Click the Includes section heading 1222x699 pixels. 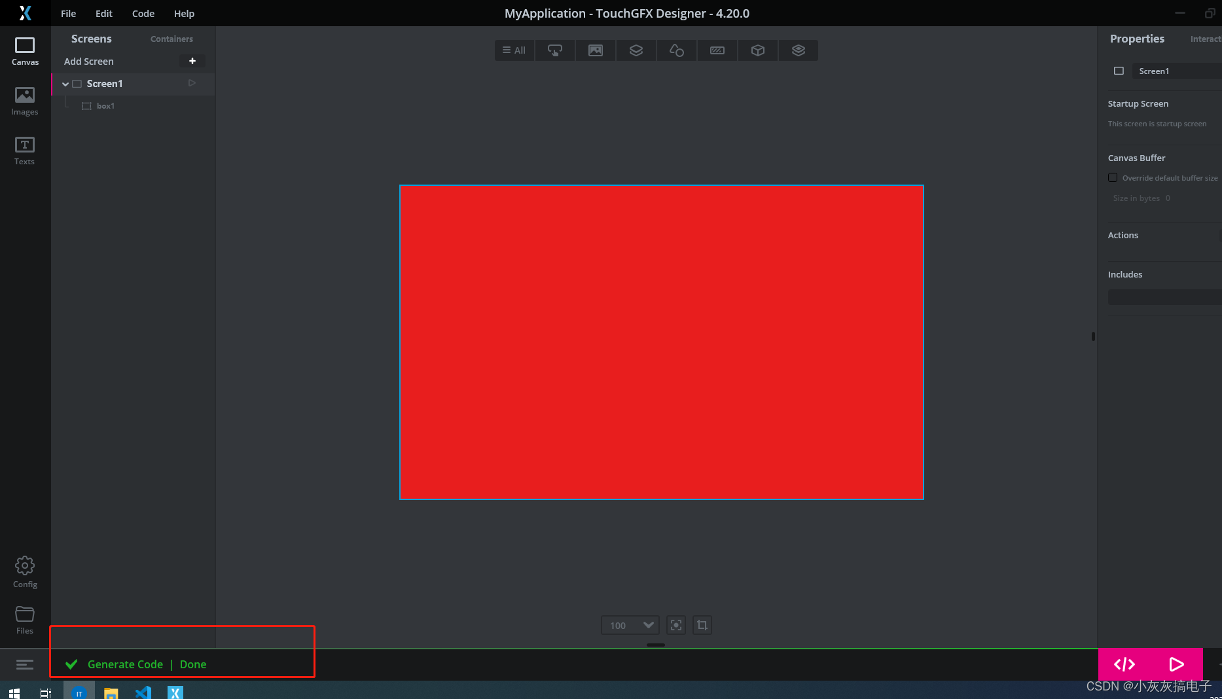pos(1124,275)
